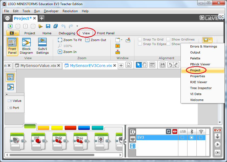Switch to the Home ribbon tab

point(47,33)
